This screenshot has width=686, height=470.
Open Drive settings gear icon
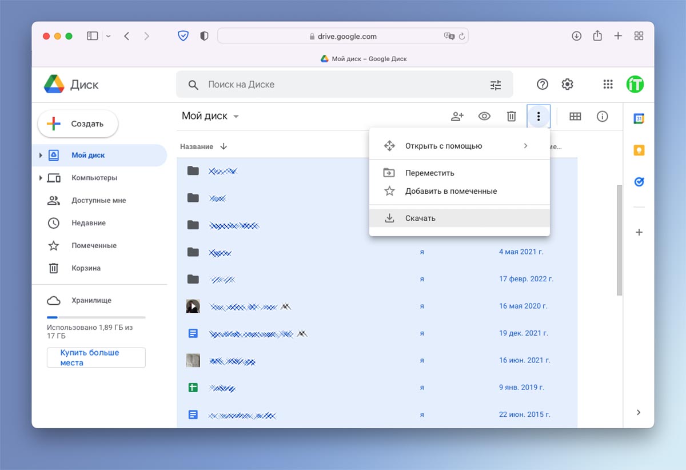pyautogui.click(x=567, y=85)
